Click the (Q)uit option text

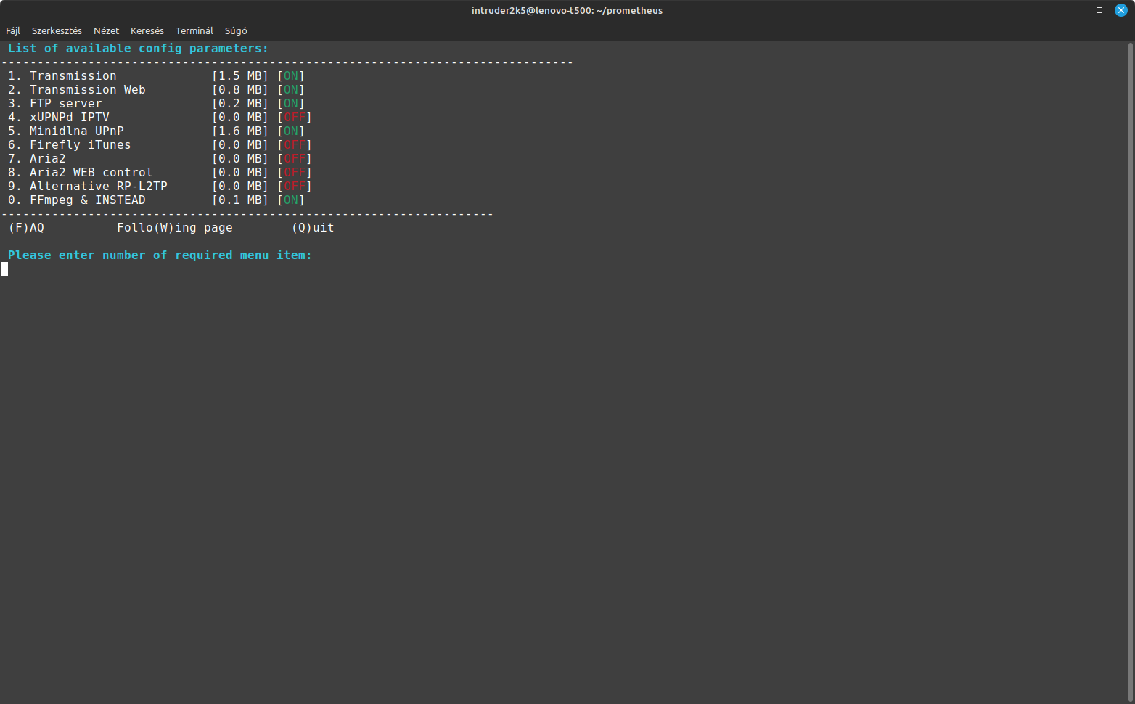[313, 228]
